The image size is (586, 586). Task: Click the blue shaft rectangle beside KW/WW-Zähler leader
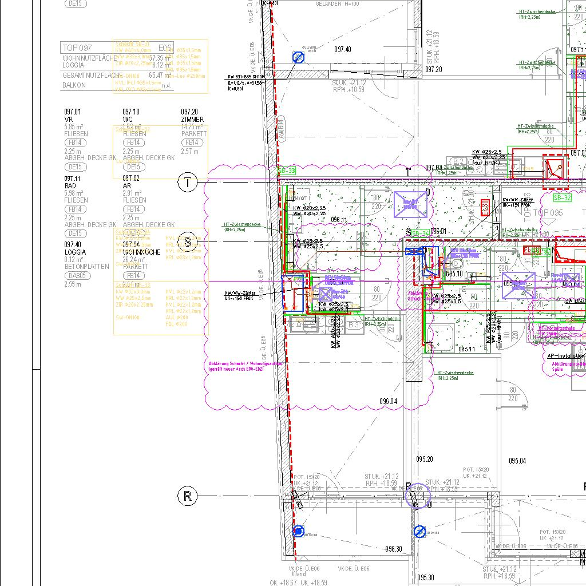tap(293, 293)
